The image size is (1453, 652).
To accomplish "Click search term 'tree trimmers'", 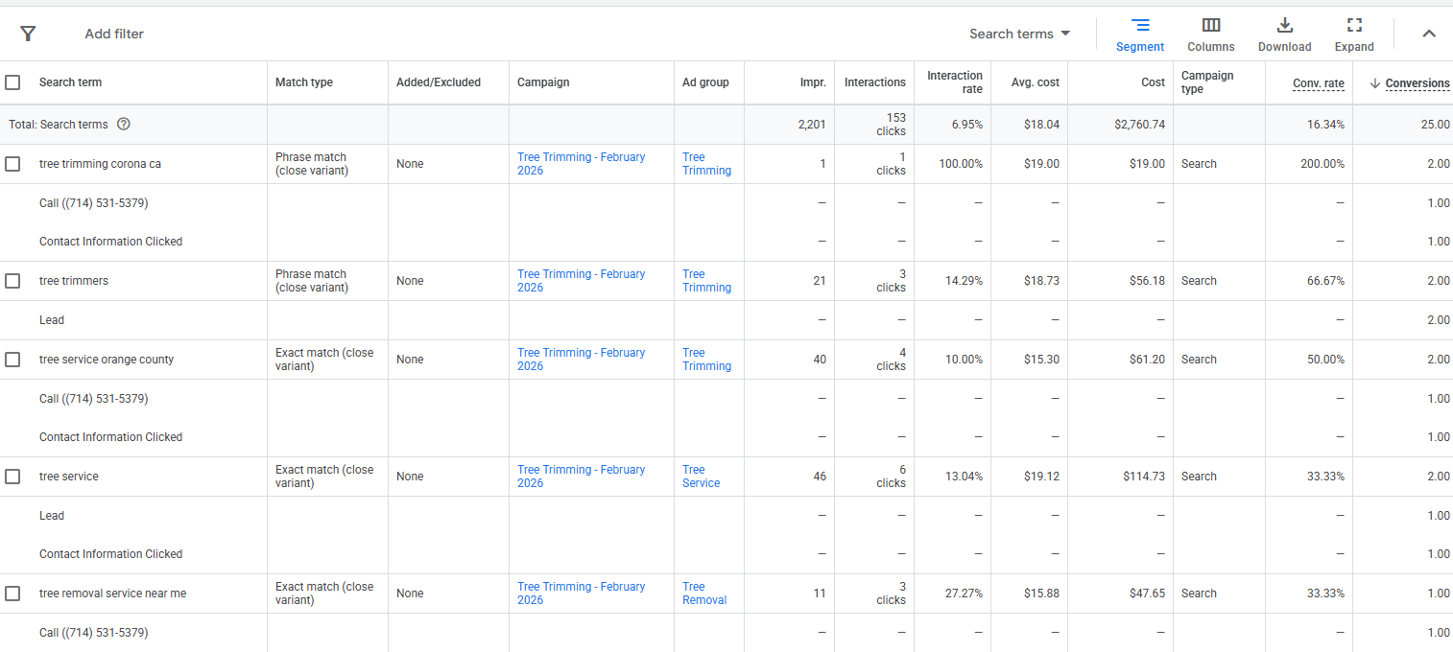I will pyautogui.click(x=74, y=281).
